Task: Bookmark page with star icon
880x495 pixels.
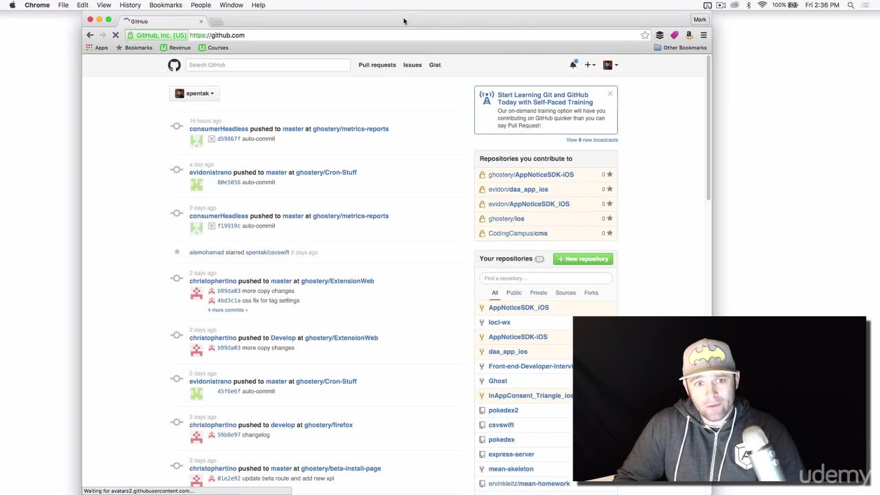Action: [x=645, y=35]
